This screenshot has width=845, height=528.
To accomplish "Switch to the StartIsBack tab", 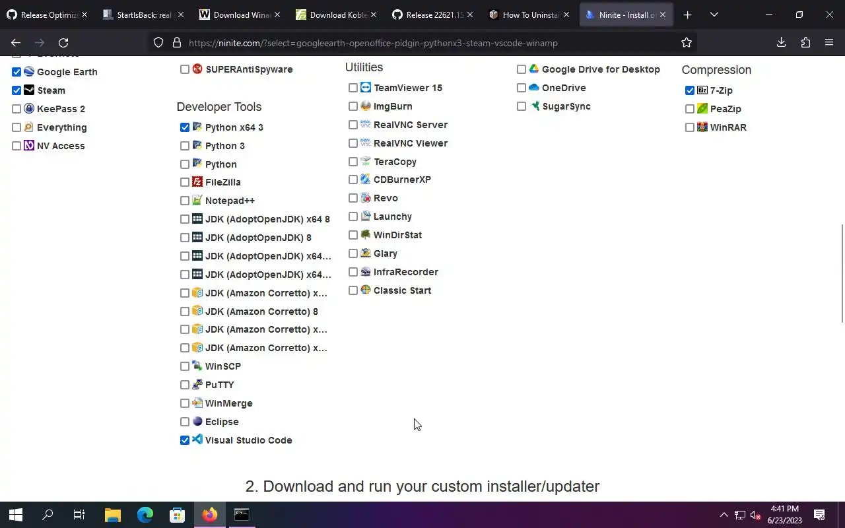I will point(143,15).
